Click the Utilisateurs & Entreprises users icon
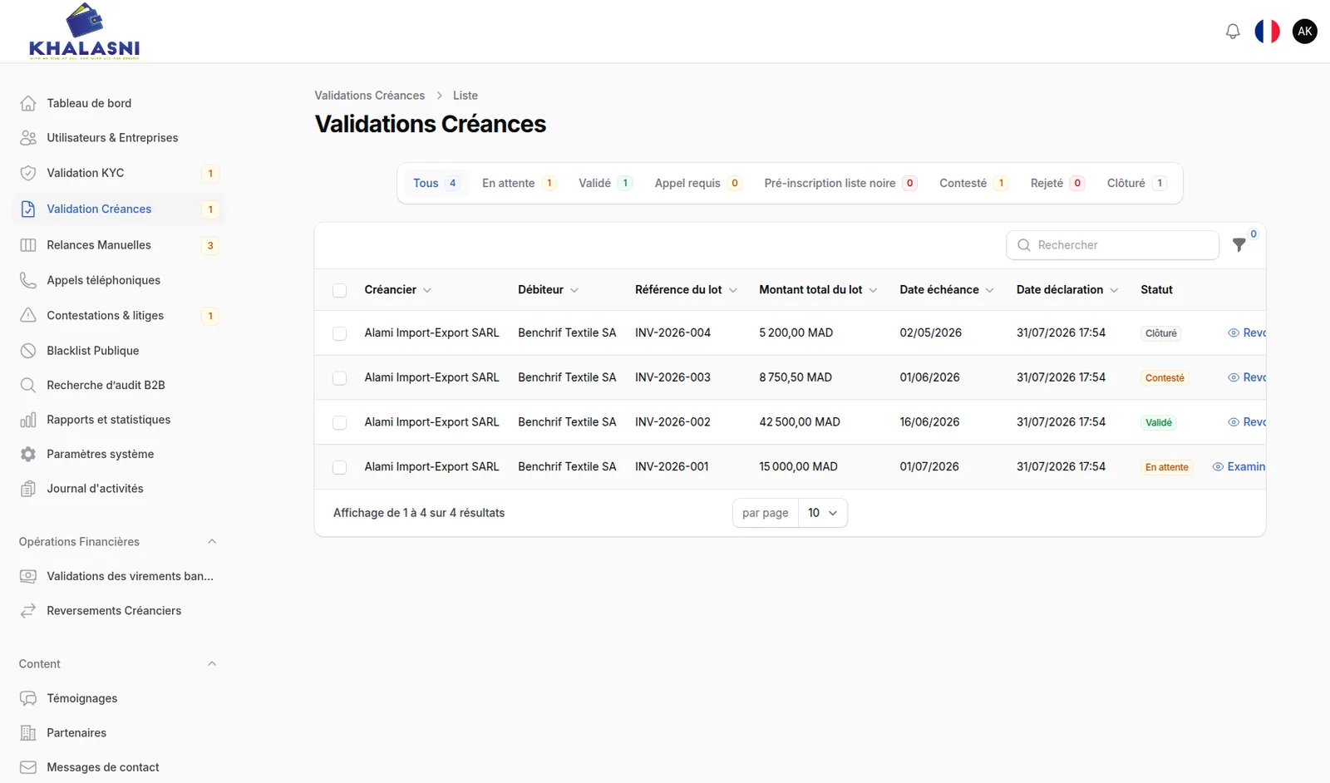 coord(28,138)
